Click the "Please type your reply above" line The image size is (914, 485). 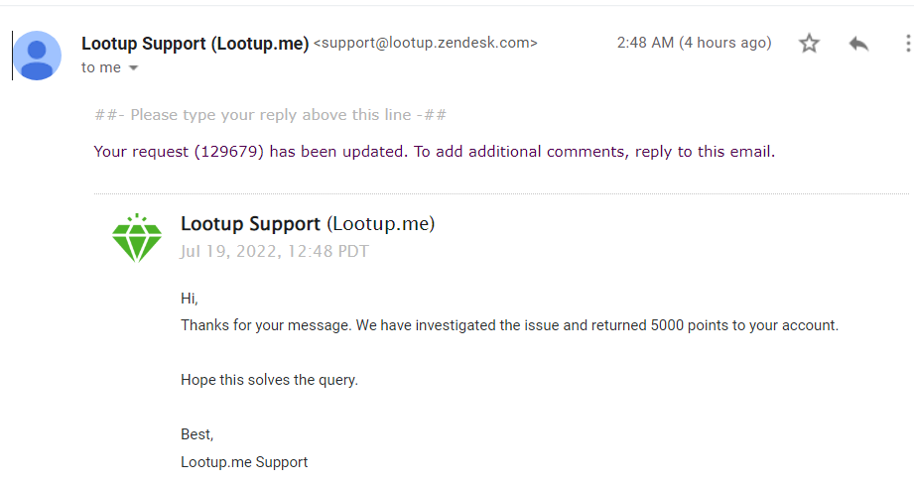tap(270, 115)
